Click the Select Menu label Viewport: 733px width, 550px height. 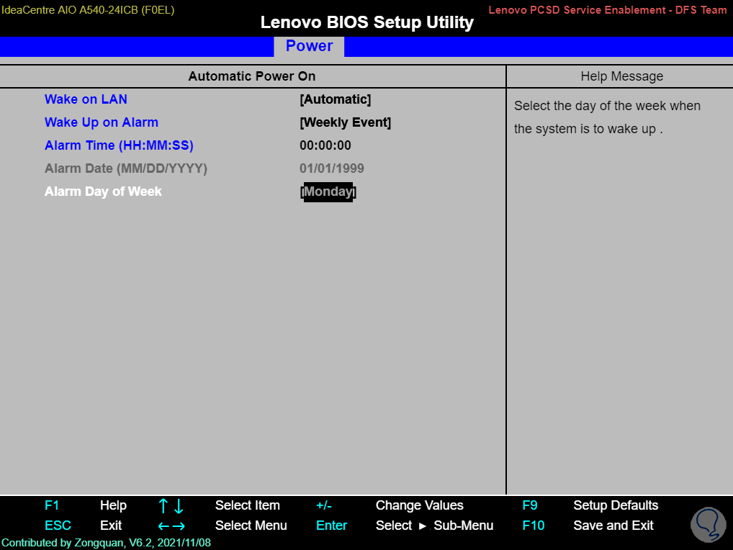coord(251,526)
